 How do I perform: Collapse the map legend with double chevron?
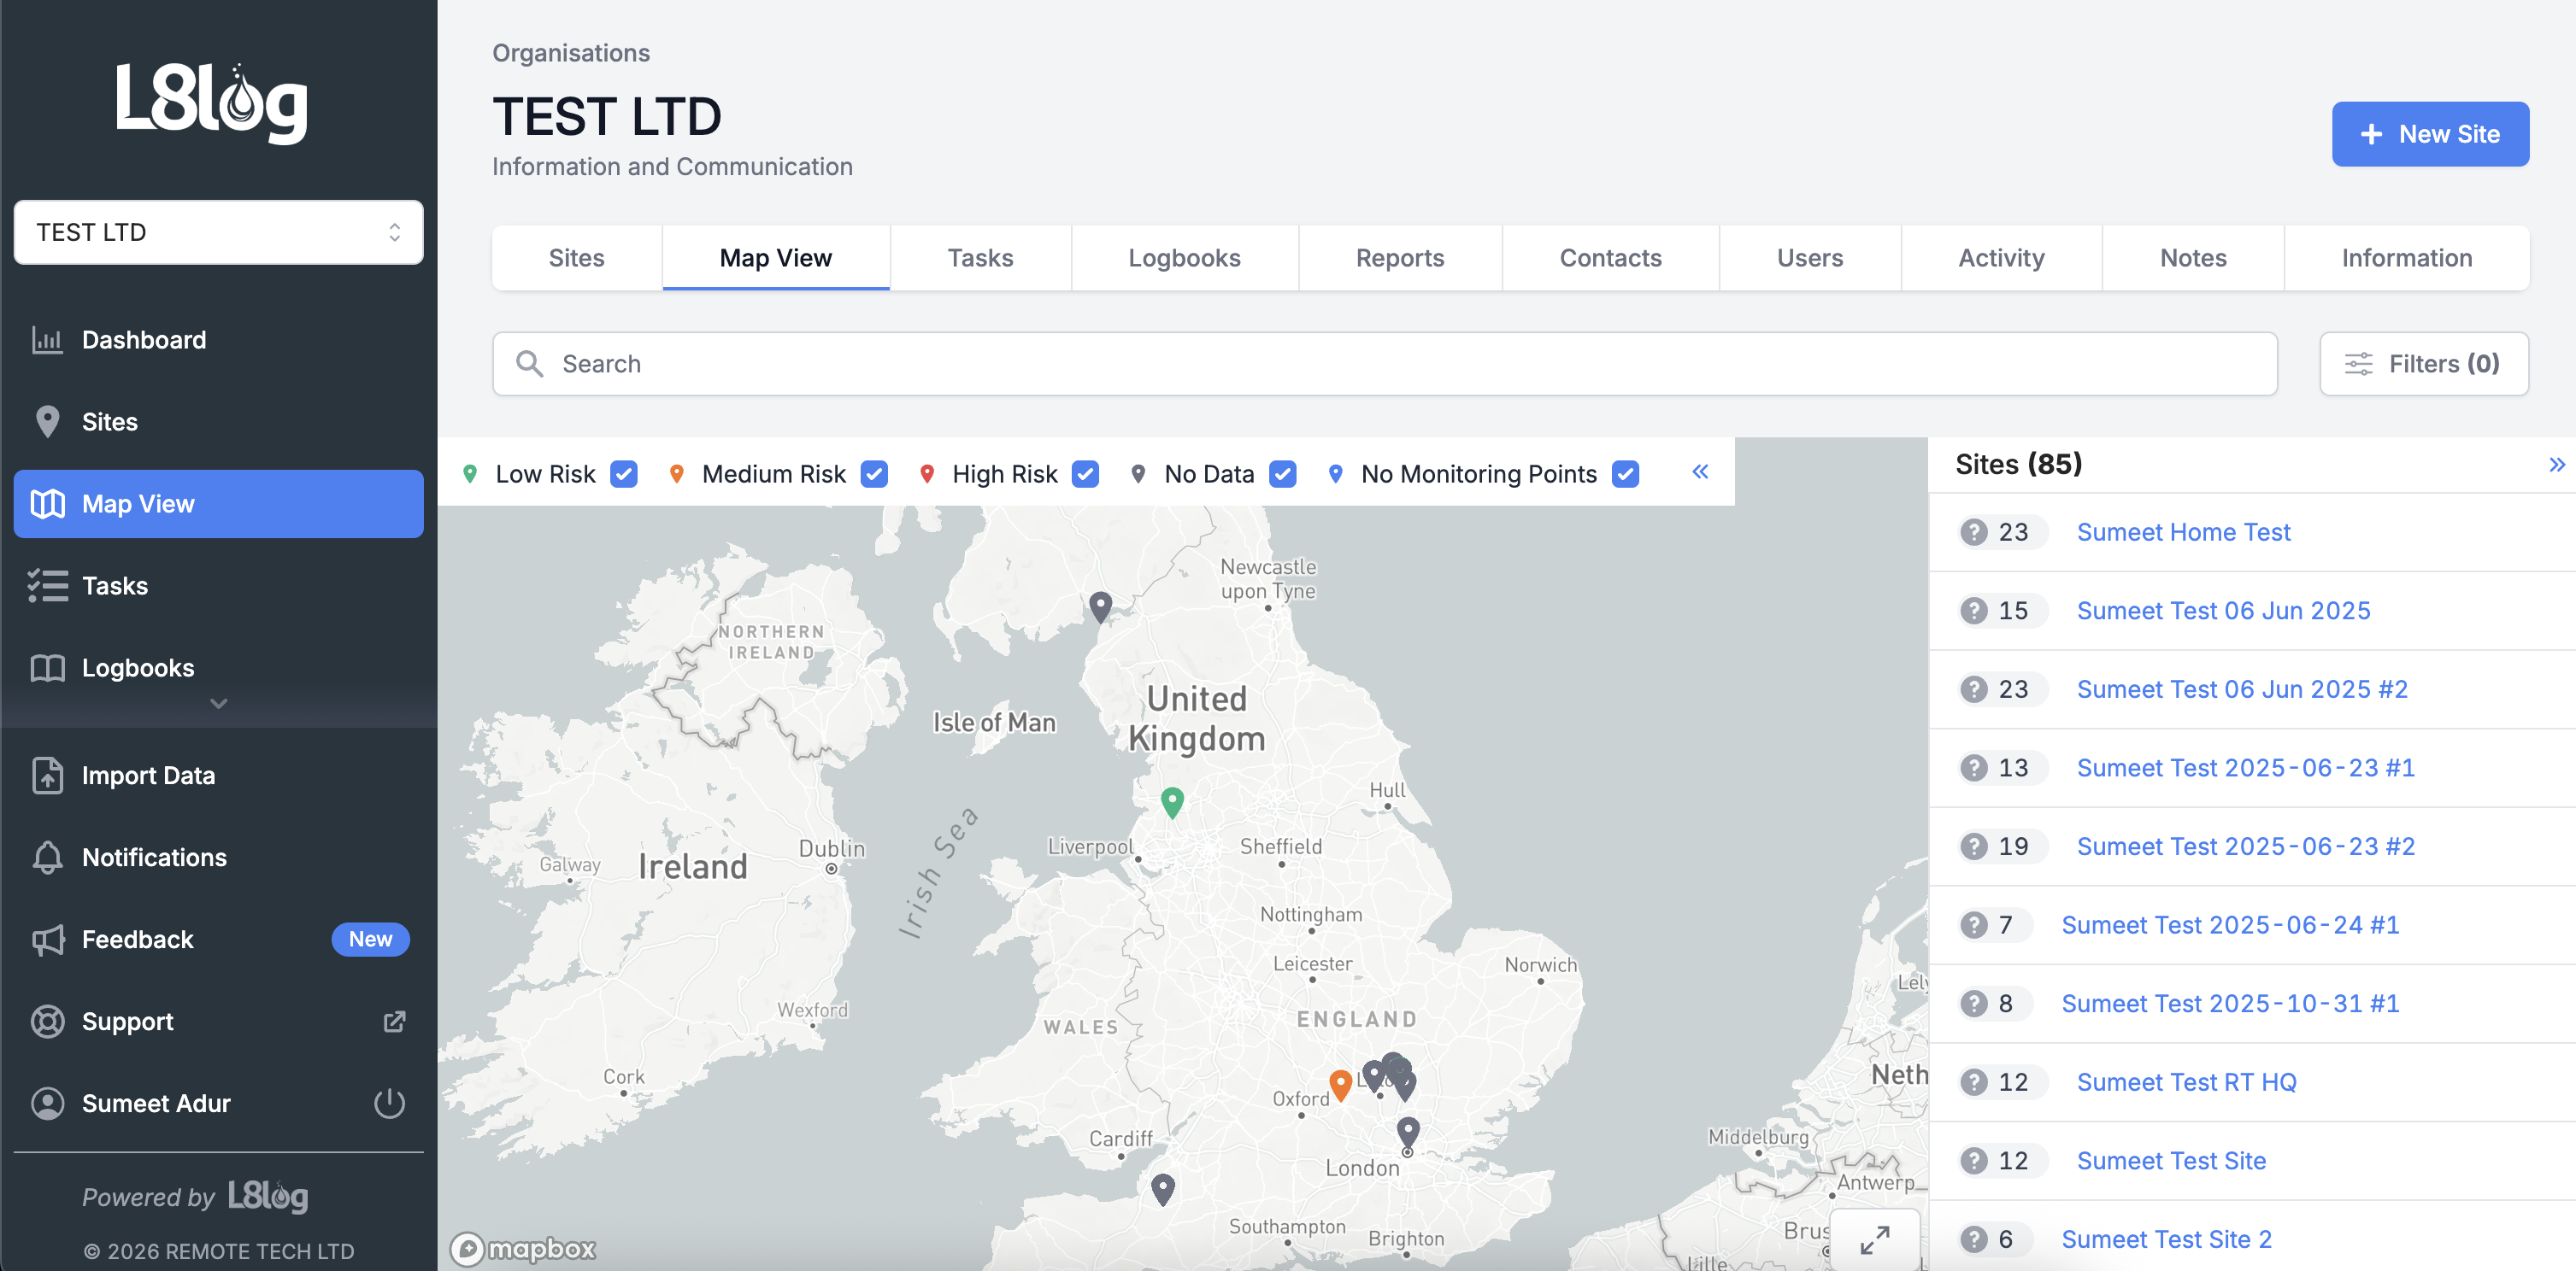tap(1700, 471)
